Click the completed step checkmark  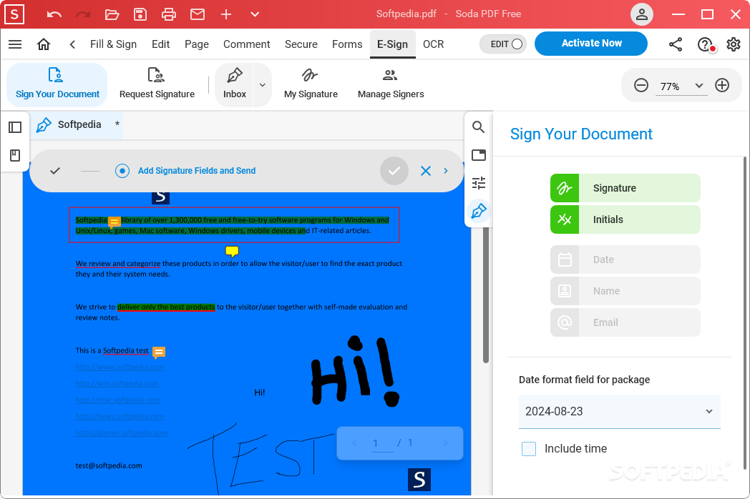tap(55, 171)
